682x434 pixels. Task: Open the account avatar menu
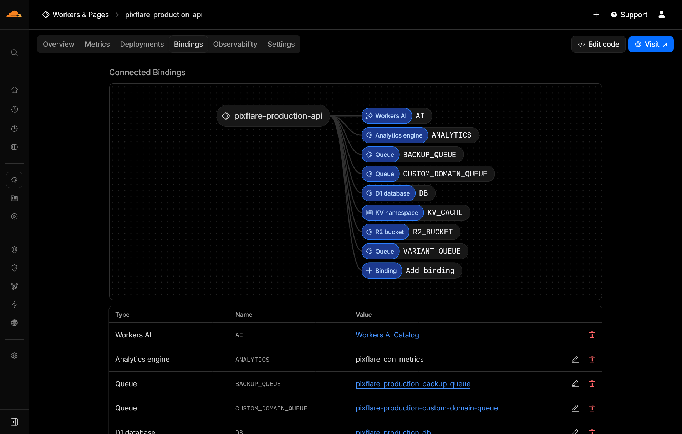661,15
